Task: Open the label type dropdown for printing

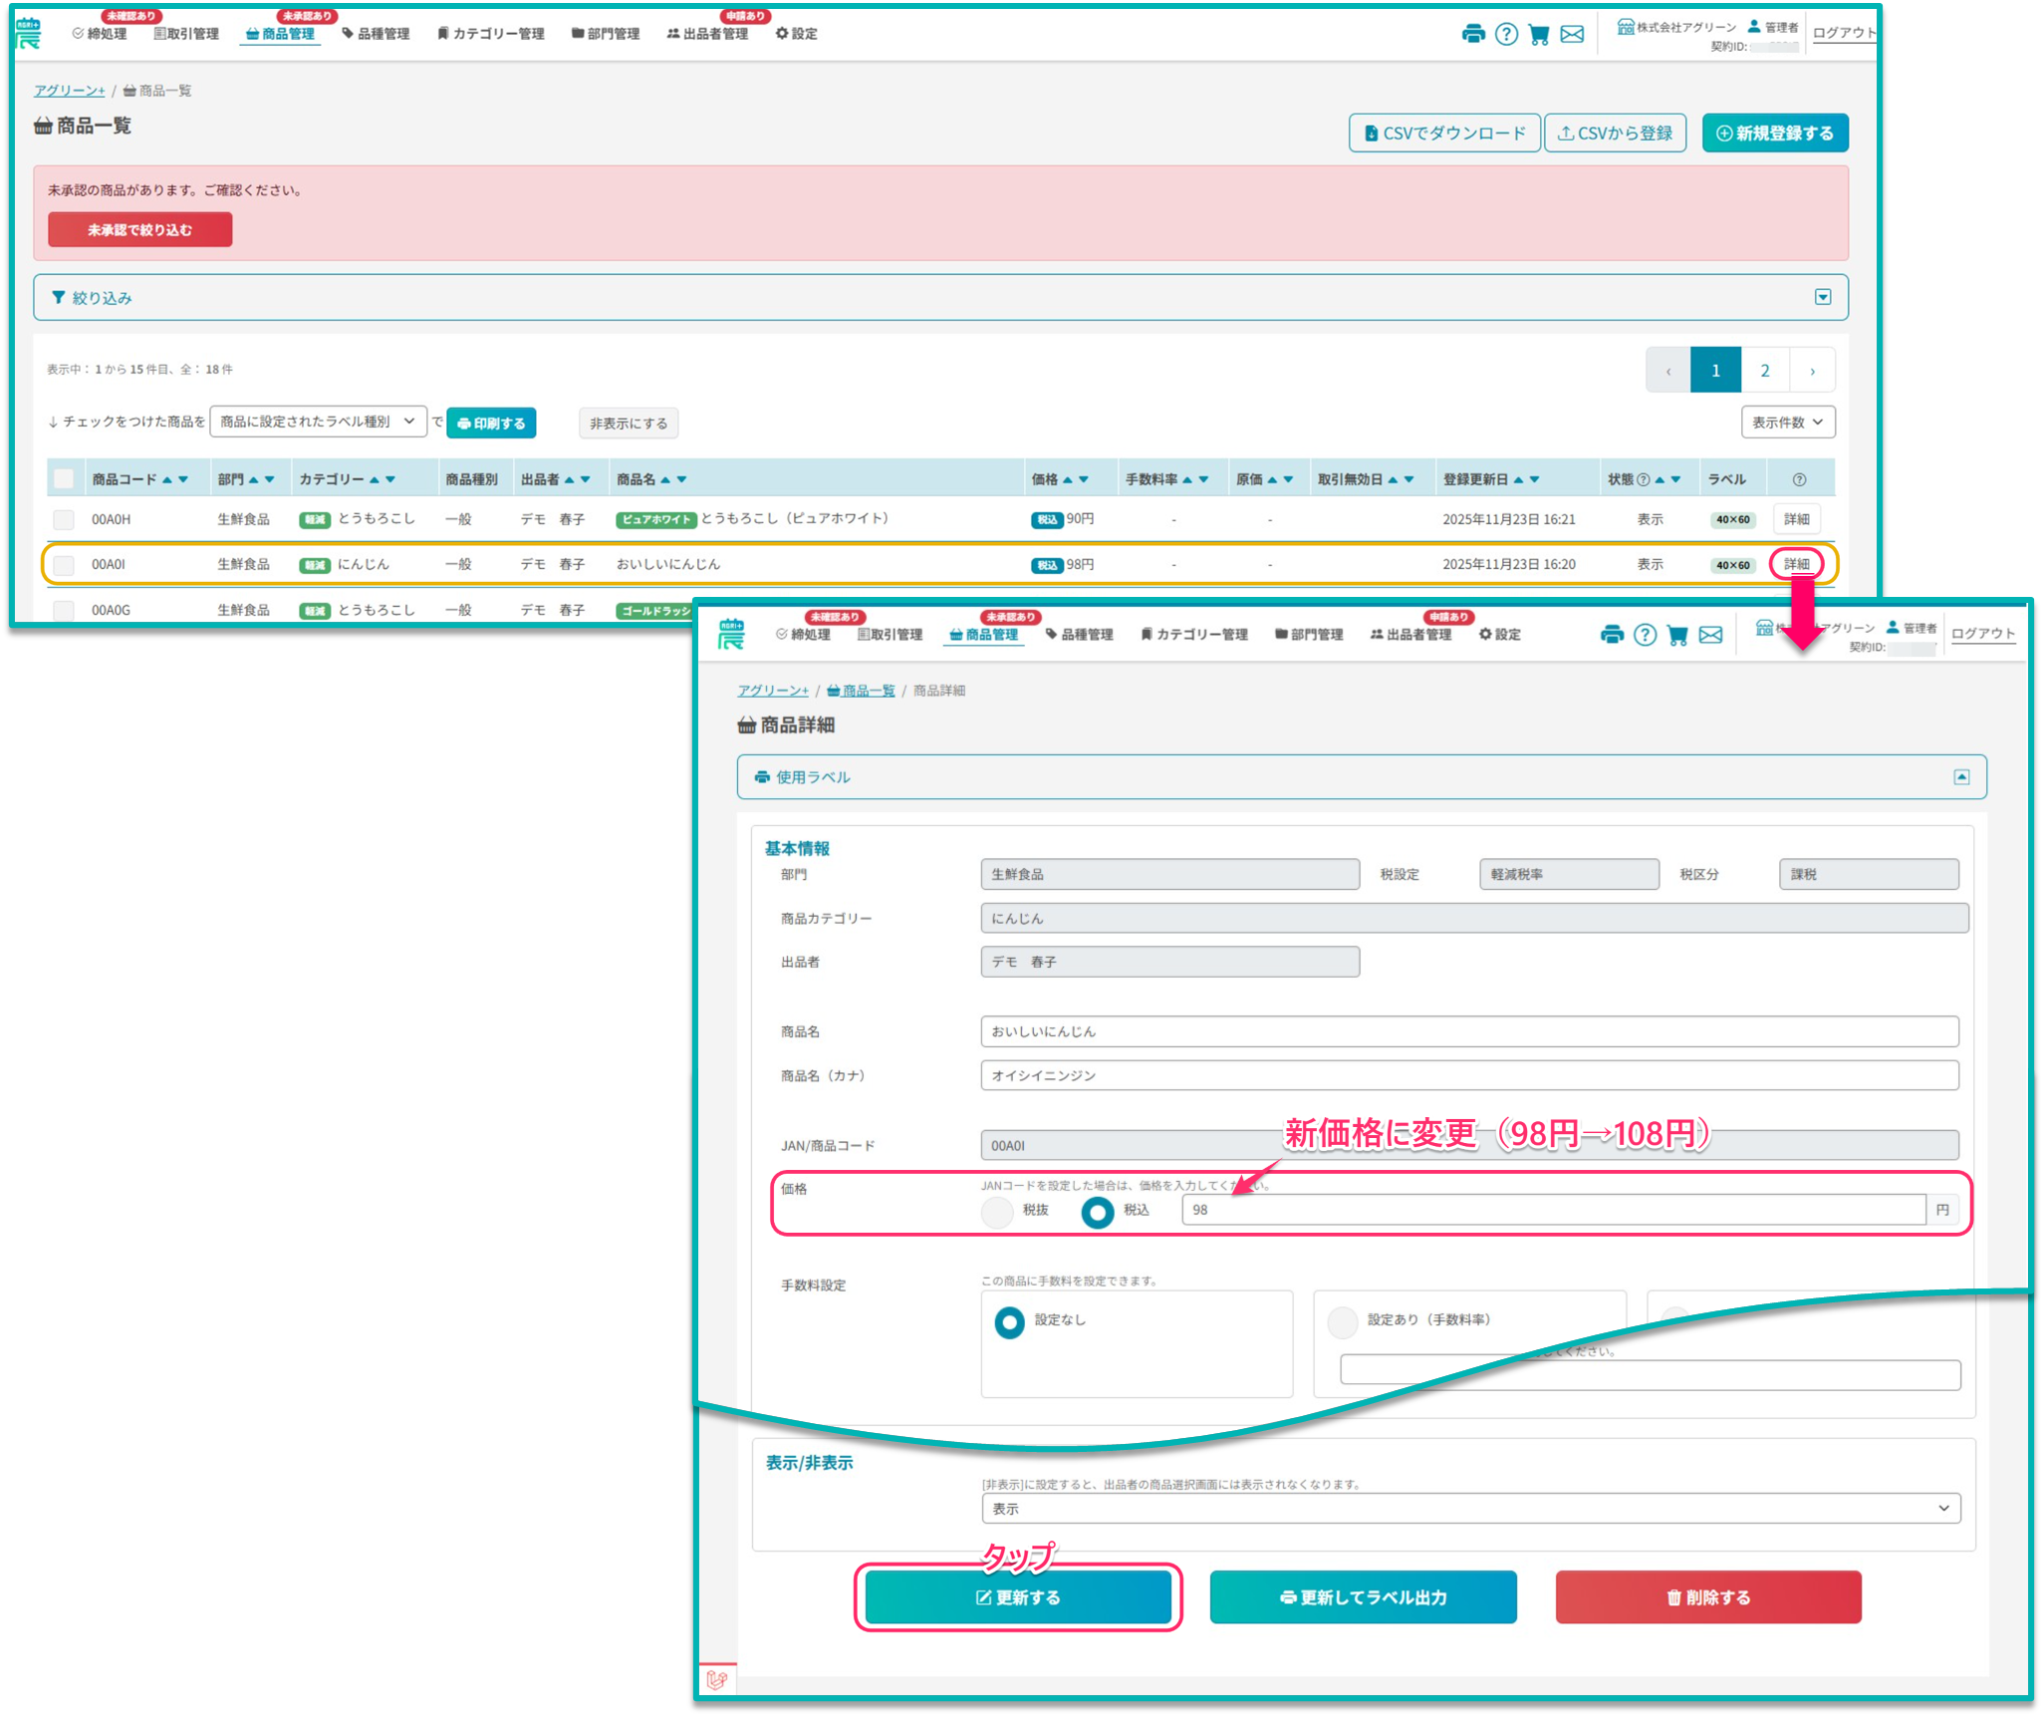Action: [317, 422]
